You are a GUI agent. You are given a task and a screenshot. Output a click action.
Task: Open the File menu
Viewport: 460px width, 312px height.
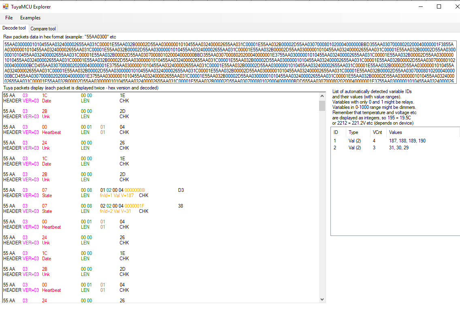(x=9, y=18)
